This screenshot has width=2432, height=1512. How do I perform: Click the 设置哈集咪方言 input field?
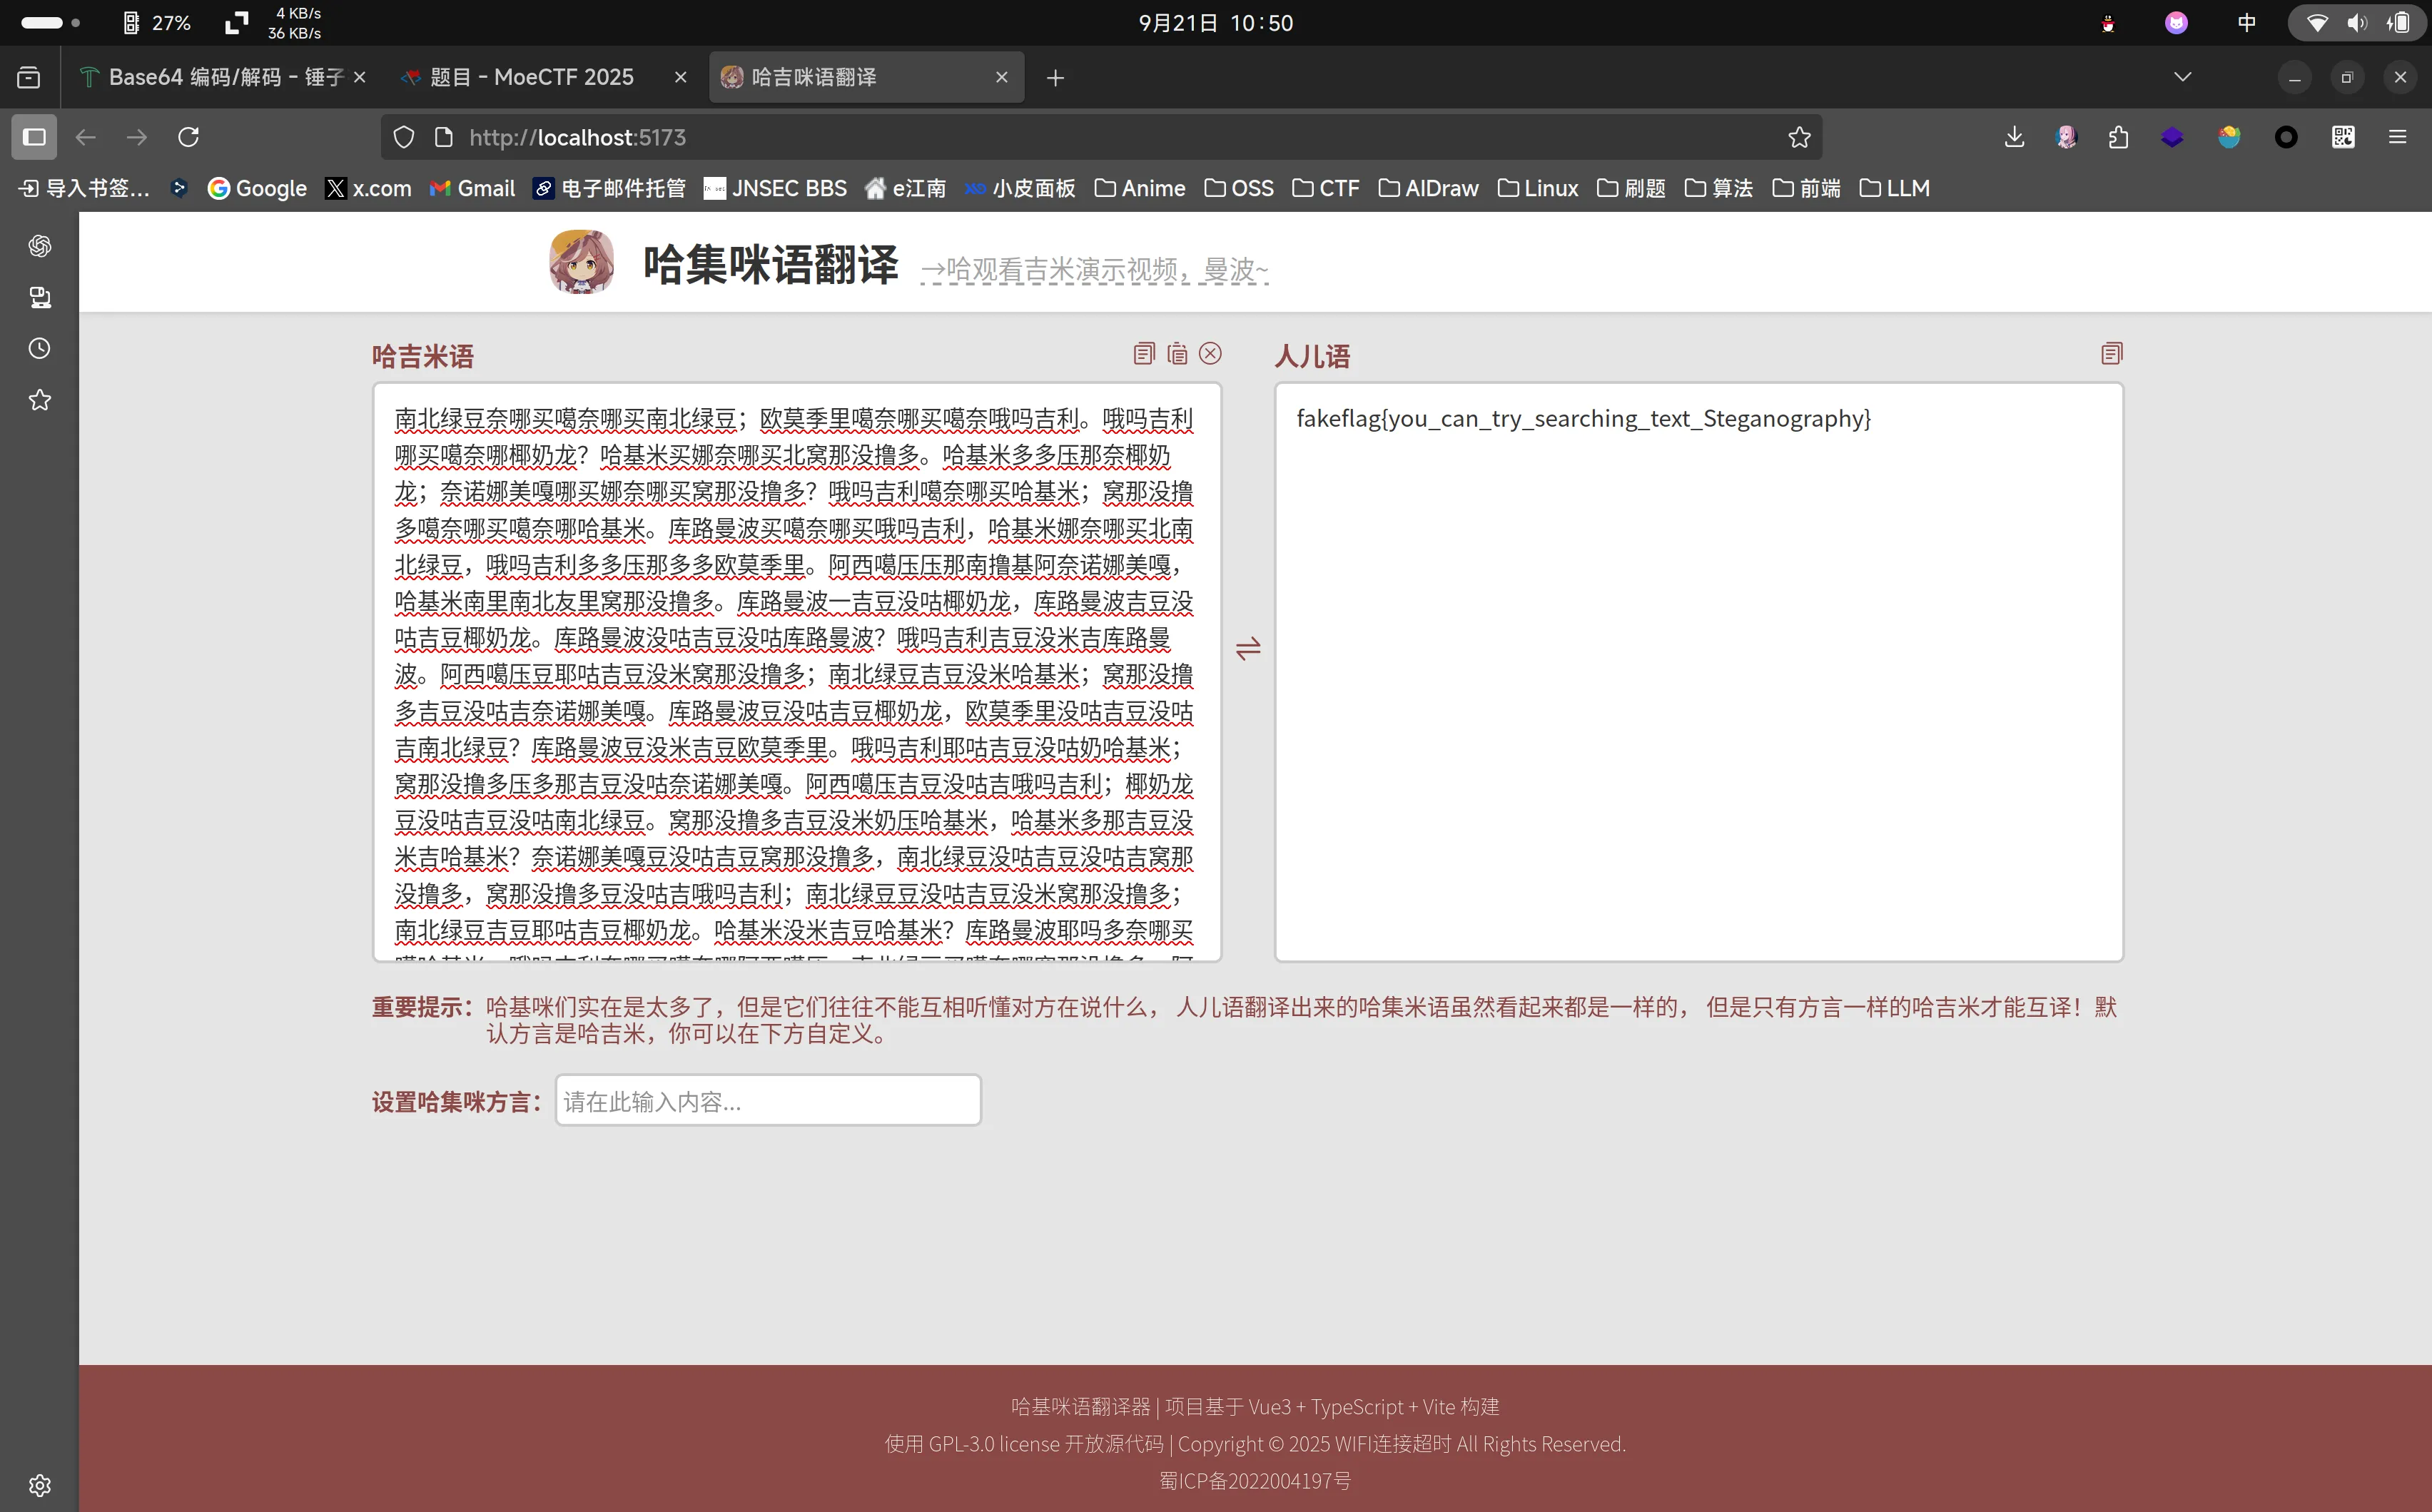coord(767,1101)
